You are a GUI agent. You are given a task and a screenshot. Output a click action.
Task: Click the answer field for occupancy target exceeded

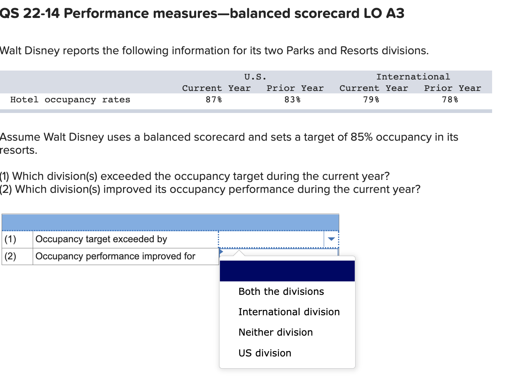[x=279, y=239]
